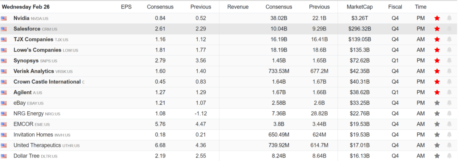
Task: Turn on NRG Energy alert bell
Action: (x=449, y=114)
